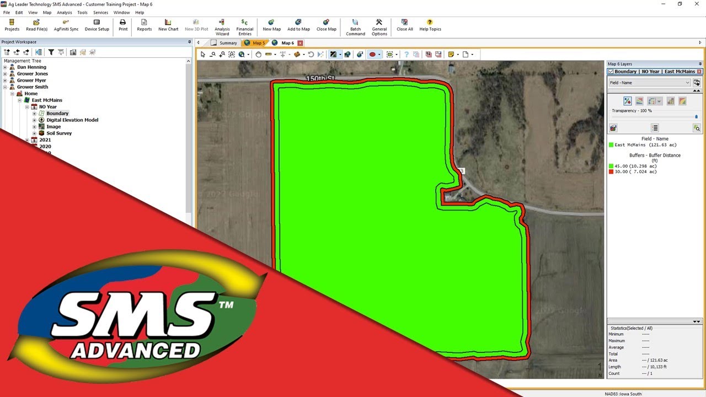Viewport: 706px width, 397px height.
Task: Open the Field - Name attribute dropdown
Action: pyautogui.click(x=650, y=83)
